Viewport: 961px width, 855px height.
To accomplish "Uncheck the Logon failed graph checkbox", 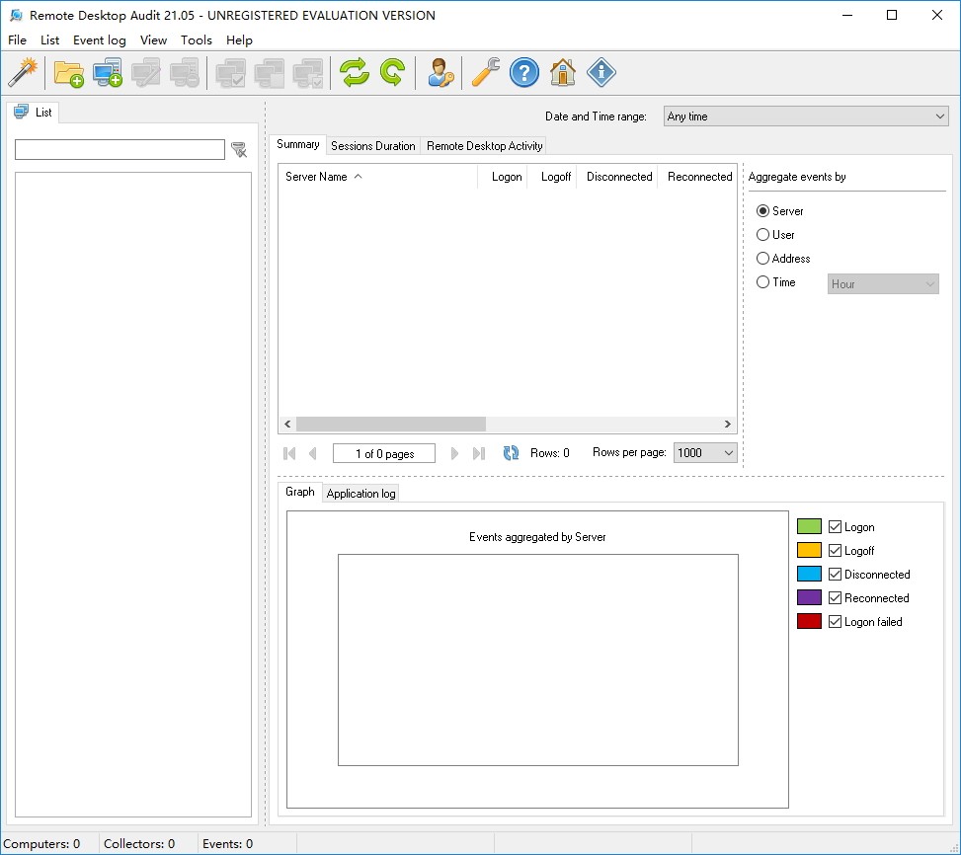I will [x=835, y=622].
